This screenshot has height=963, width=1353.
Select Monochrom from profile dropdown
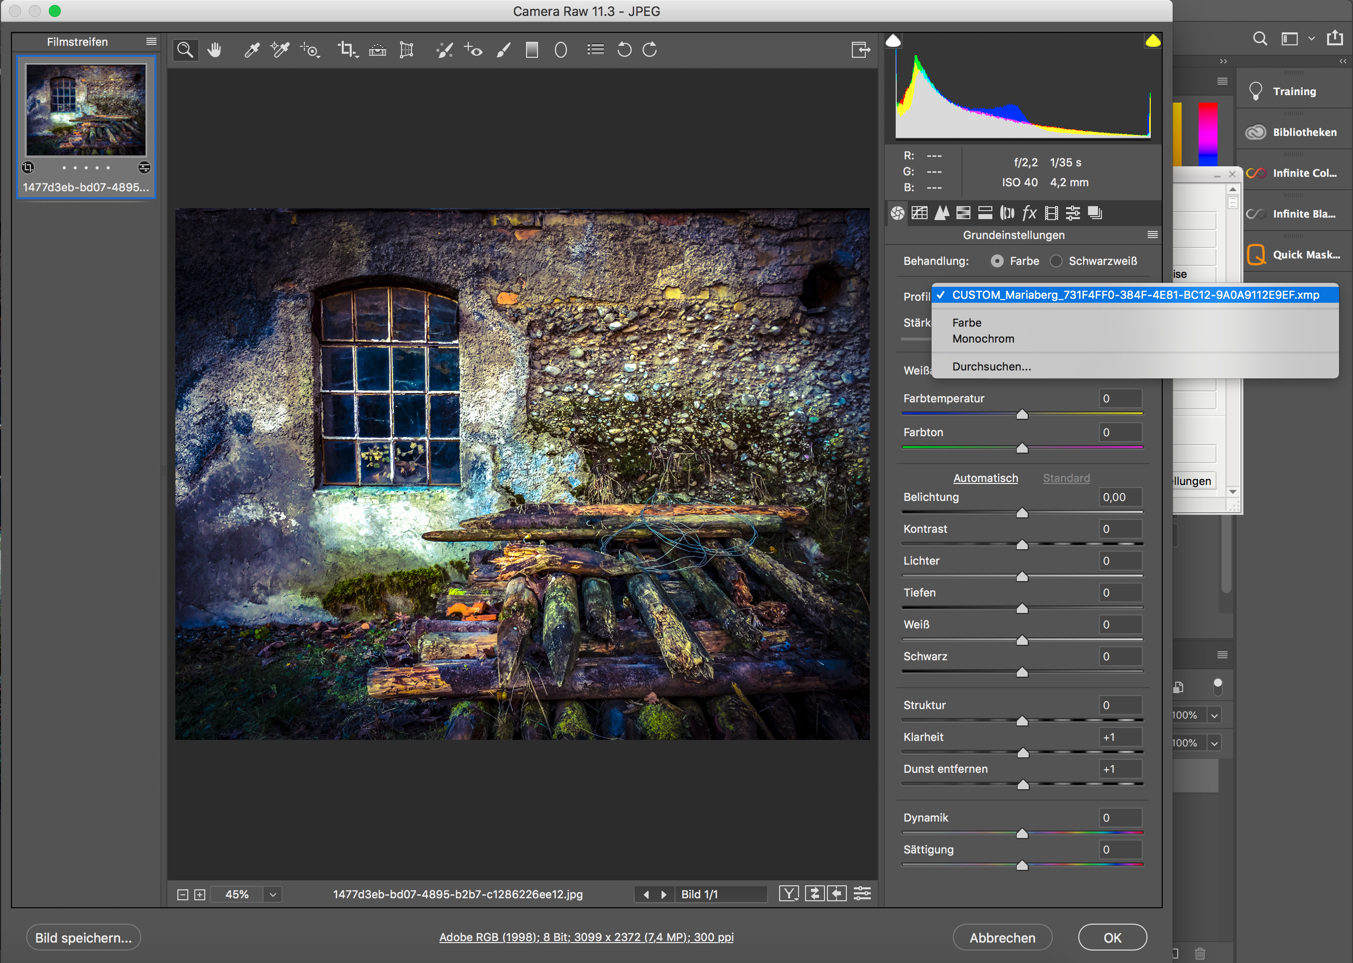(984, 339)
